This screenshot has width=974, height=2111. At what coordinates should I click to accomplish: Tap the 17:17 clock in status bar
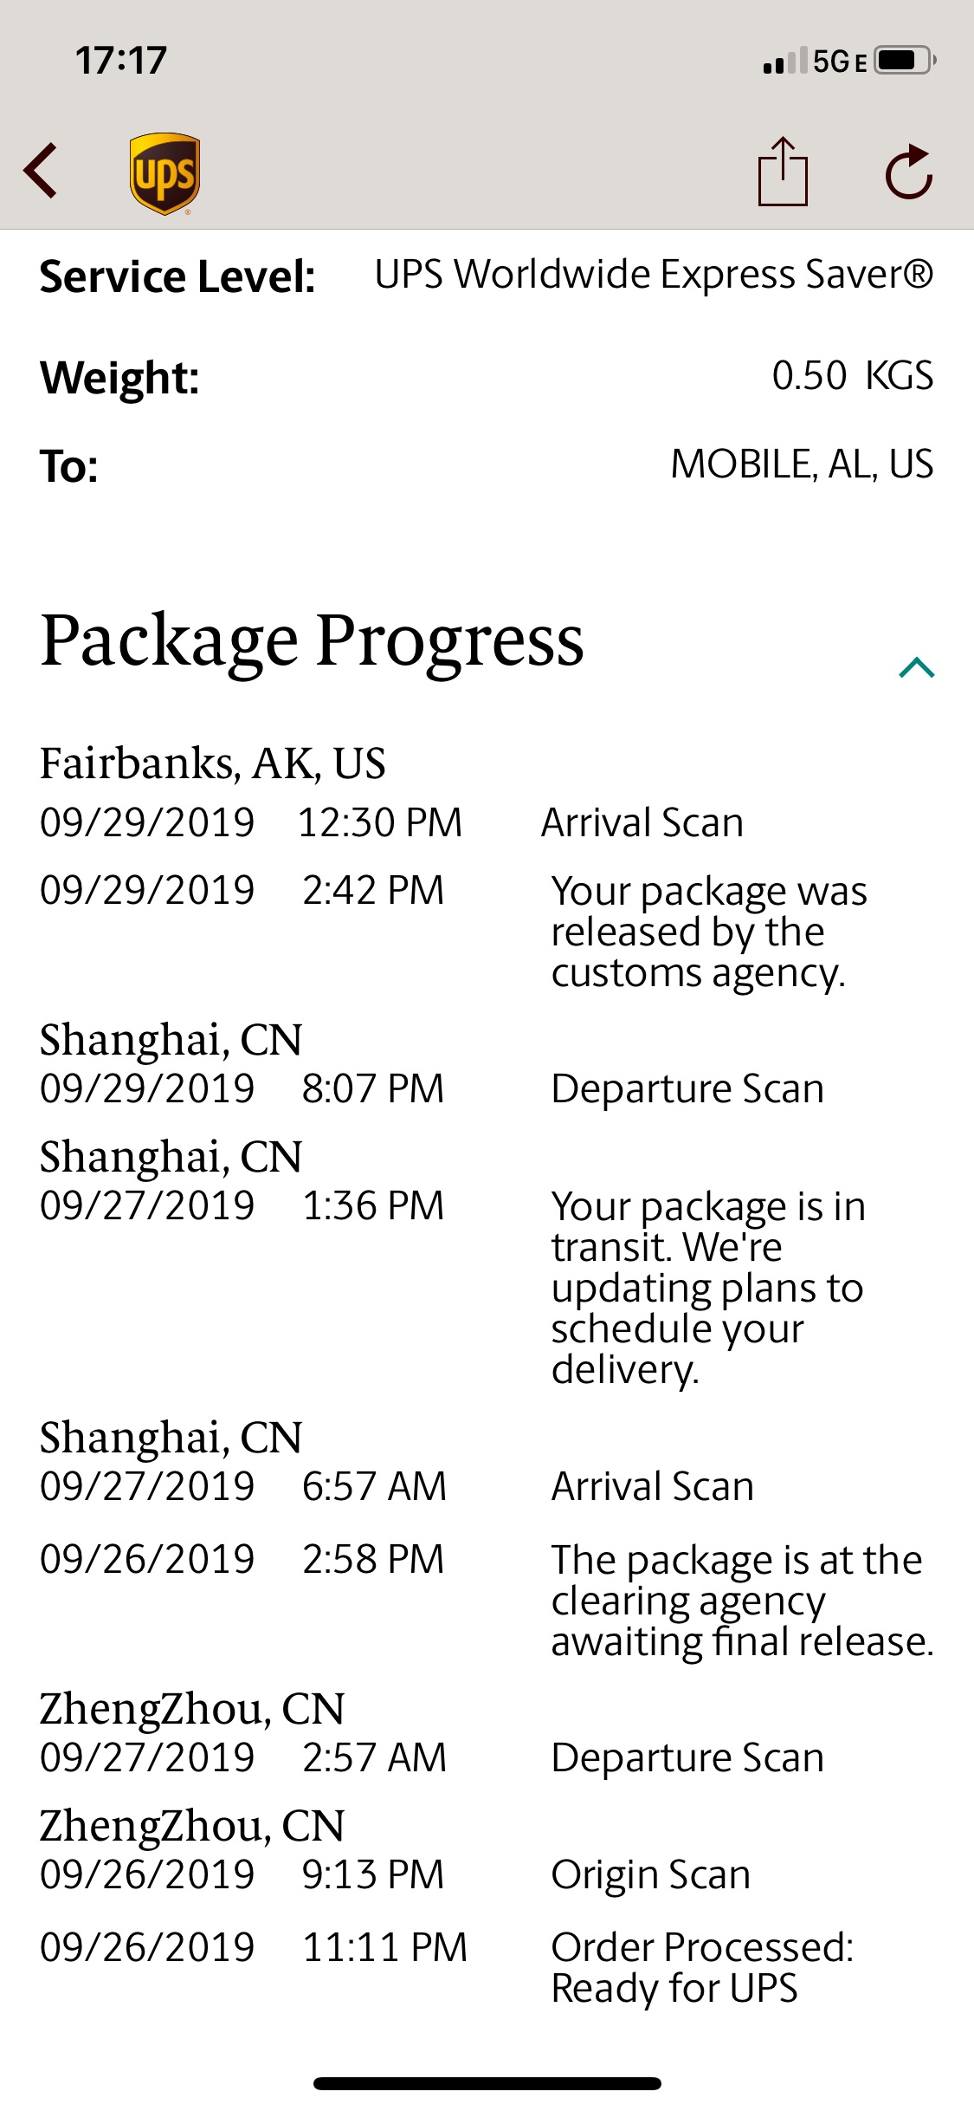click(x=120, y=61)
